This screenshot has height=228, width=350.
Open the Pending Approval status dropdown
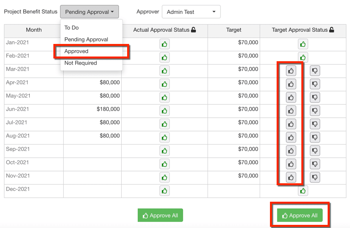coord(89,12)
